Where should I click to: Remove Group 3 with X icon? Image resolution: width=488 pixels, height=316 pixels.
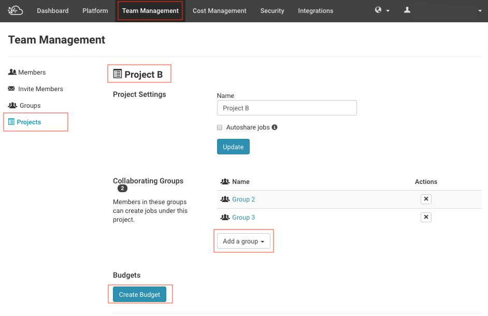tap(426, 218)
